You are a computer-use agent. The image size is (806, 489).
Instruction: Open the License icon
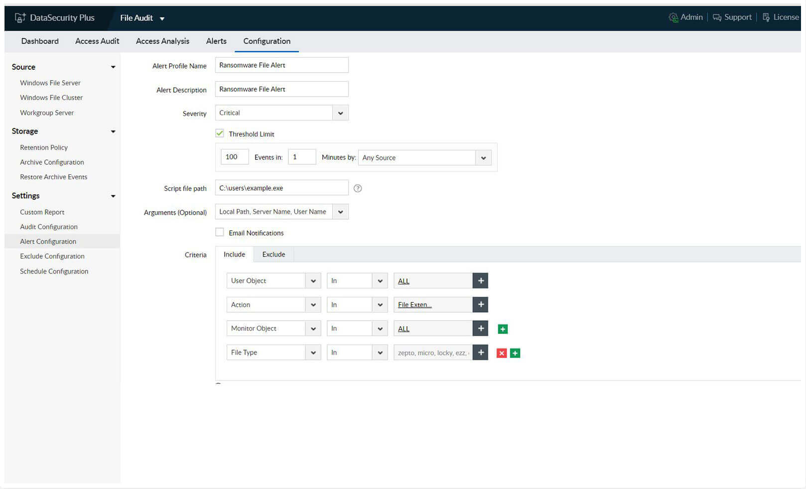766,17
